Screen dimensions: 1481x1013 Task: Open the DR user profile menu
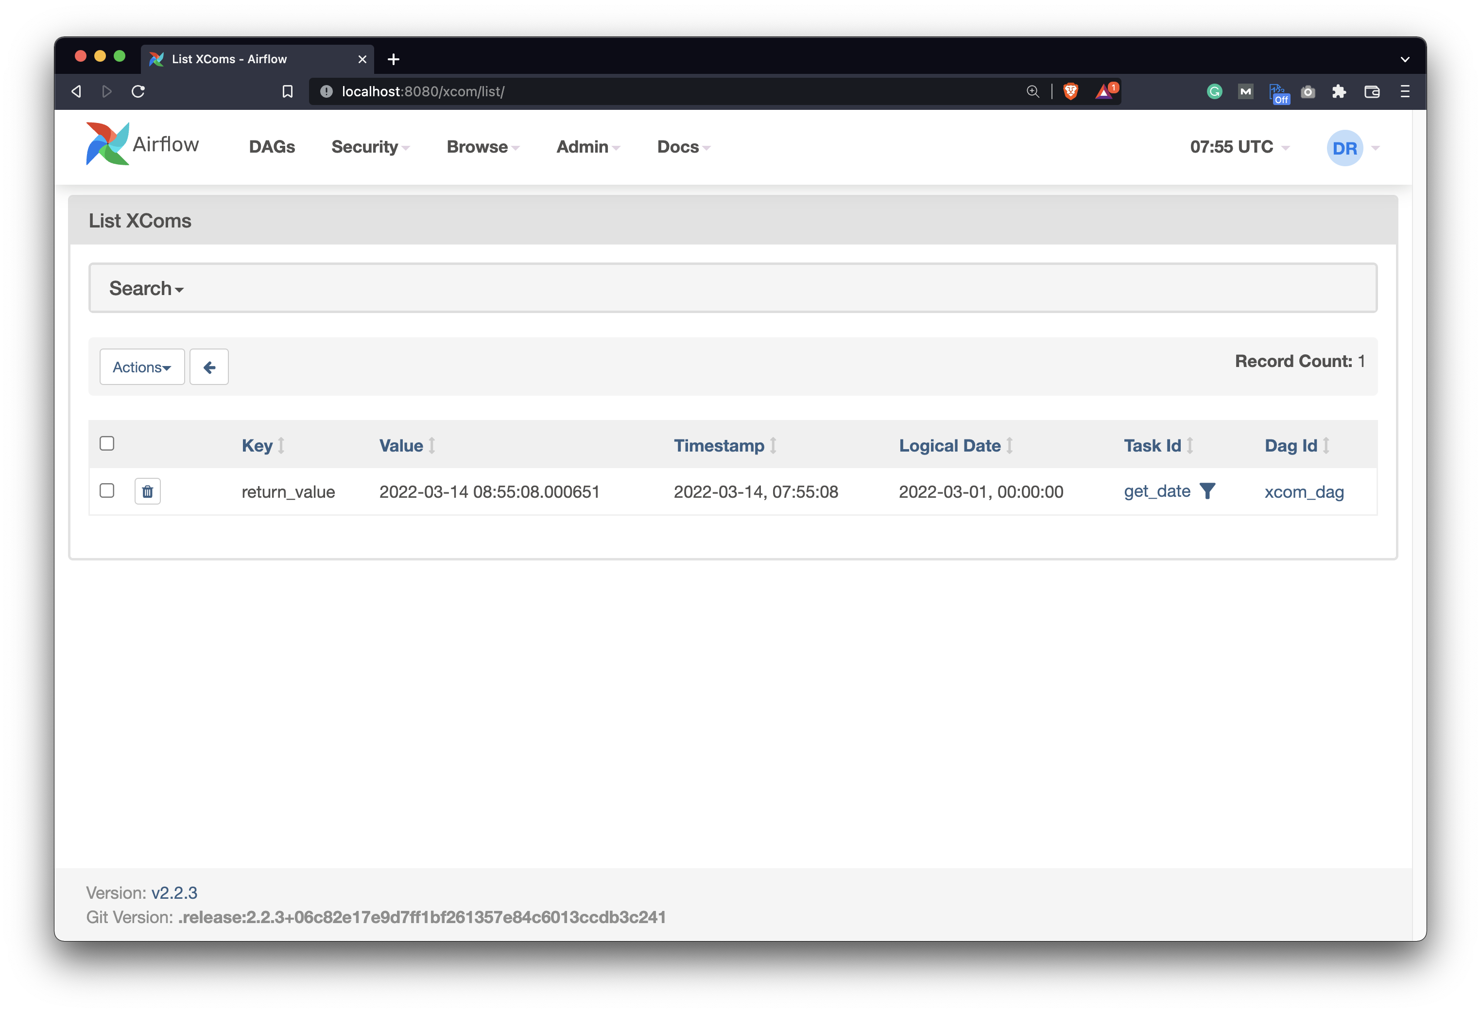point(1346,147)
